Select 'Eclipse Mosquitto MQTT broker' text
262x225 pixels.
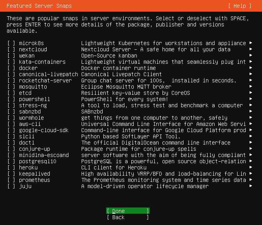pyautogui.click(x=126, y=87)
